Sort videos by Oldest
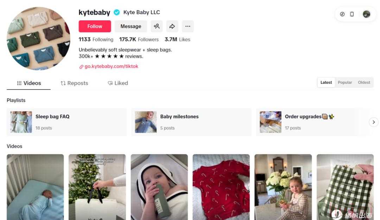The height and width of the screenshot is (220, 380). point(364,82)
